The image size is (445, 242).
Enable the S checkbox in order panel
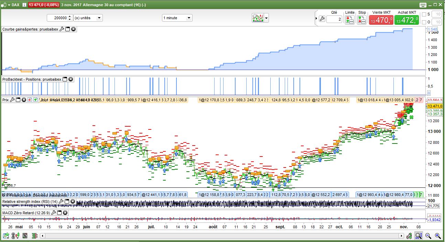click(x=424, y=14)
